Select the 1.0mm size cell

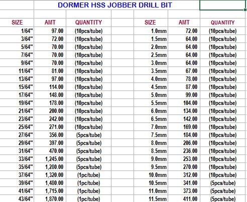(x=151, y=31)
